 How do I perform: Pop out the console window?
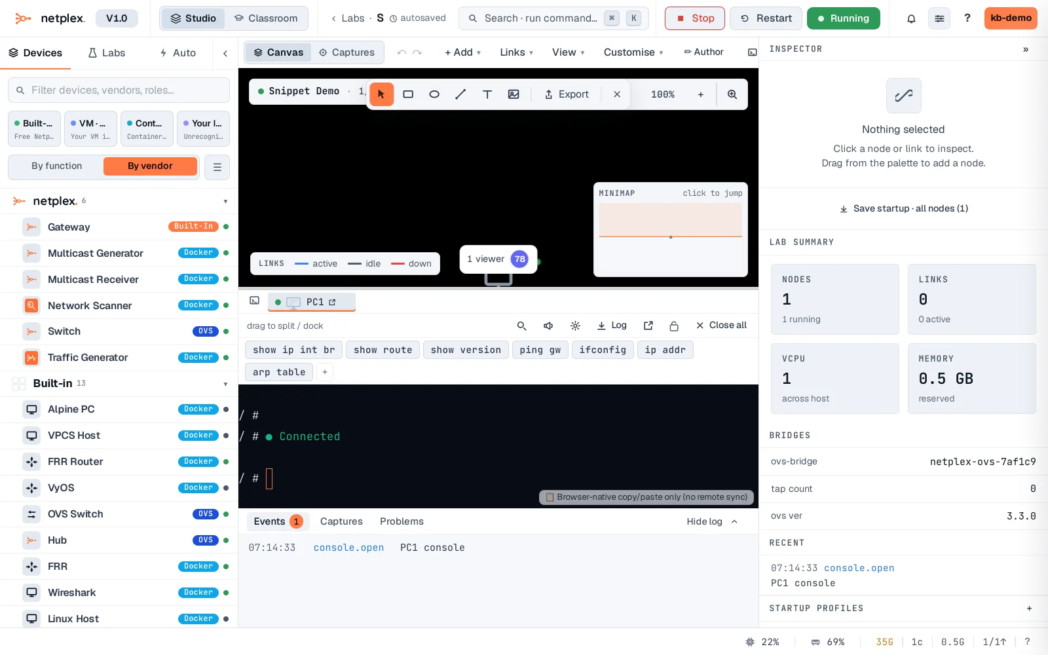[x=648, y=326]
